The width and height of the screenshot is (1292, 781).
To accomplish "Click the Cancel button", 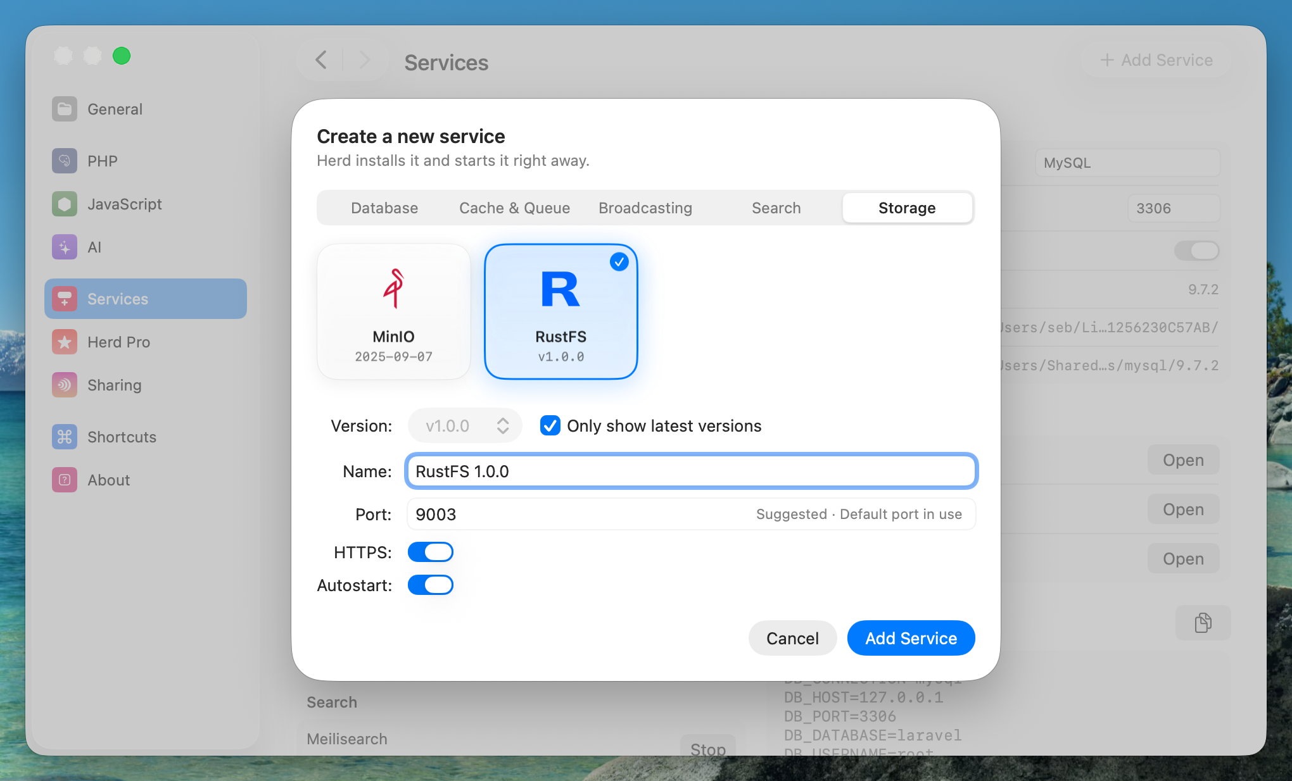I will [x=792, y=638].
